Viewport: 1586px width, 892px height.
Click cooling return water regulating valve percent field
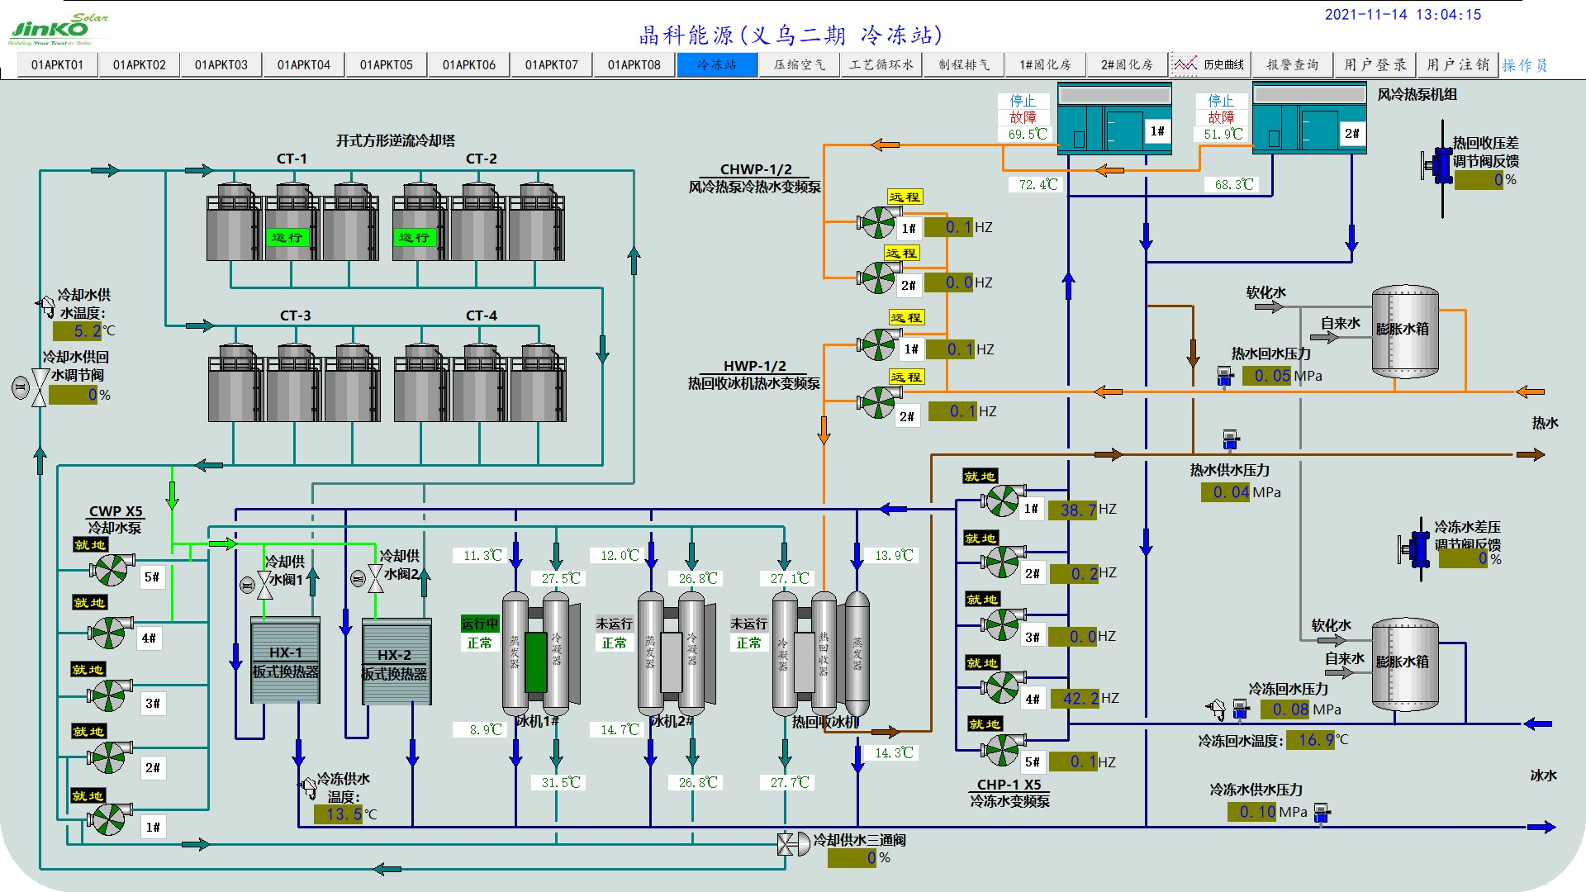coord(74,395)
